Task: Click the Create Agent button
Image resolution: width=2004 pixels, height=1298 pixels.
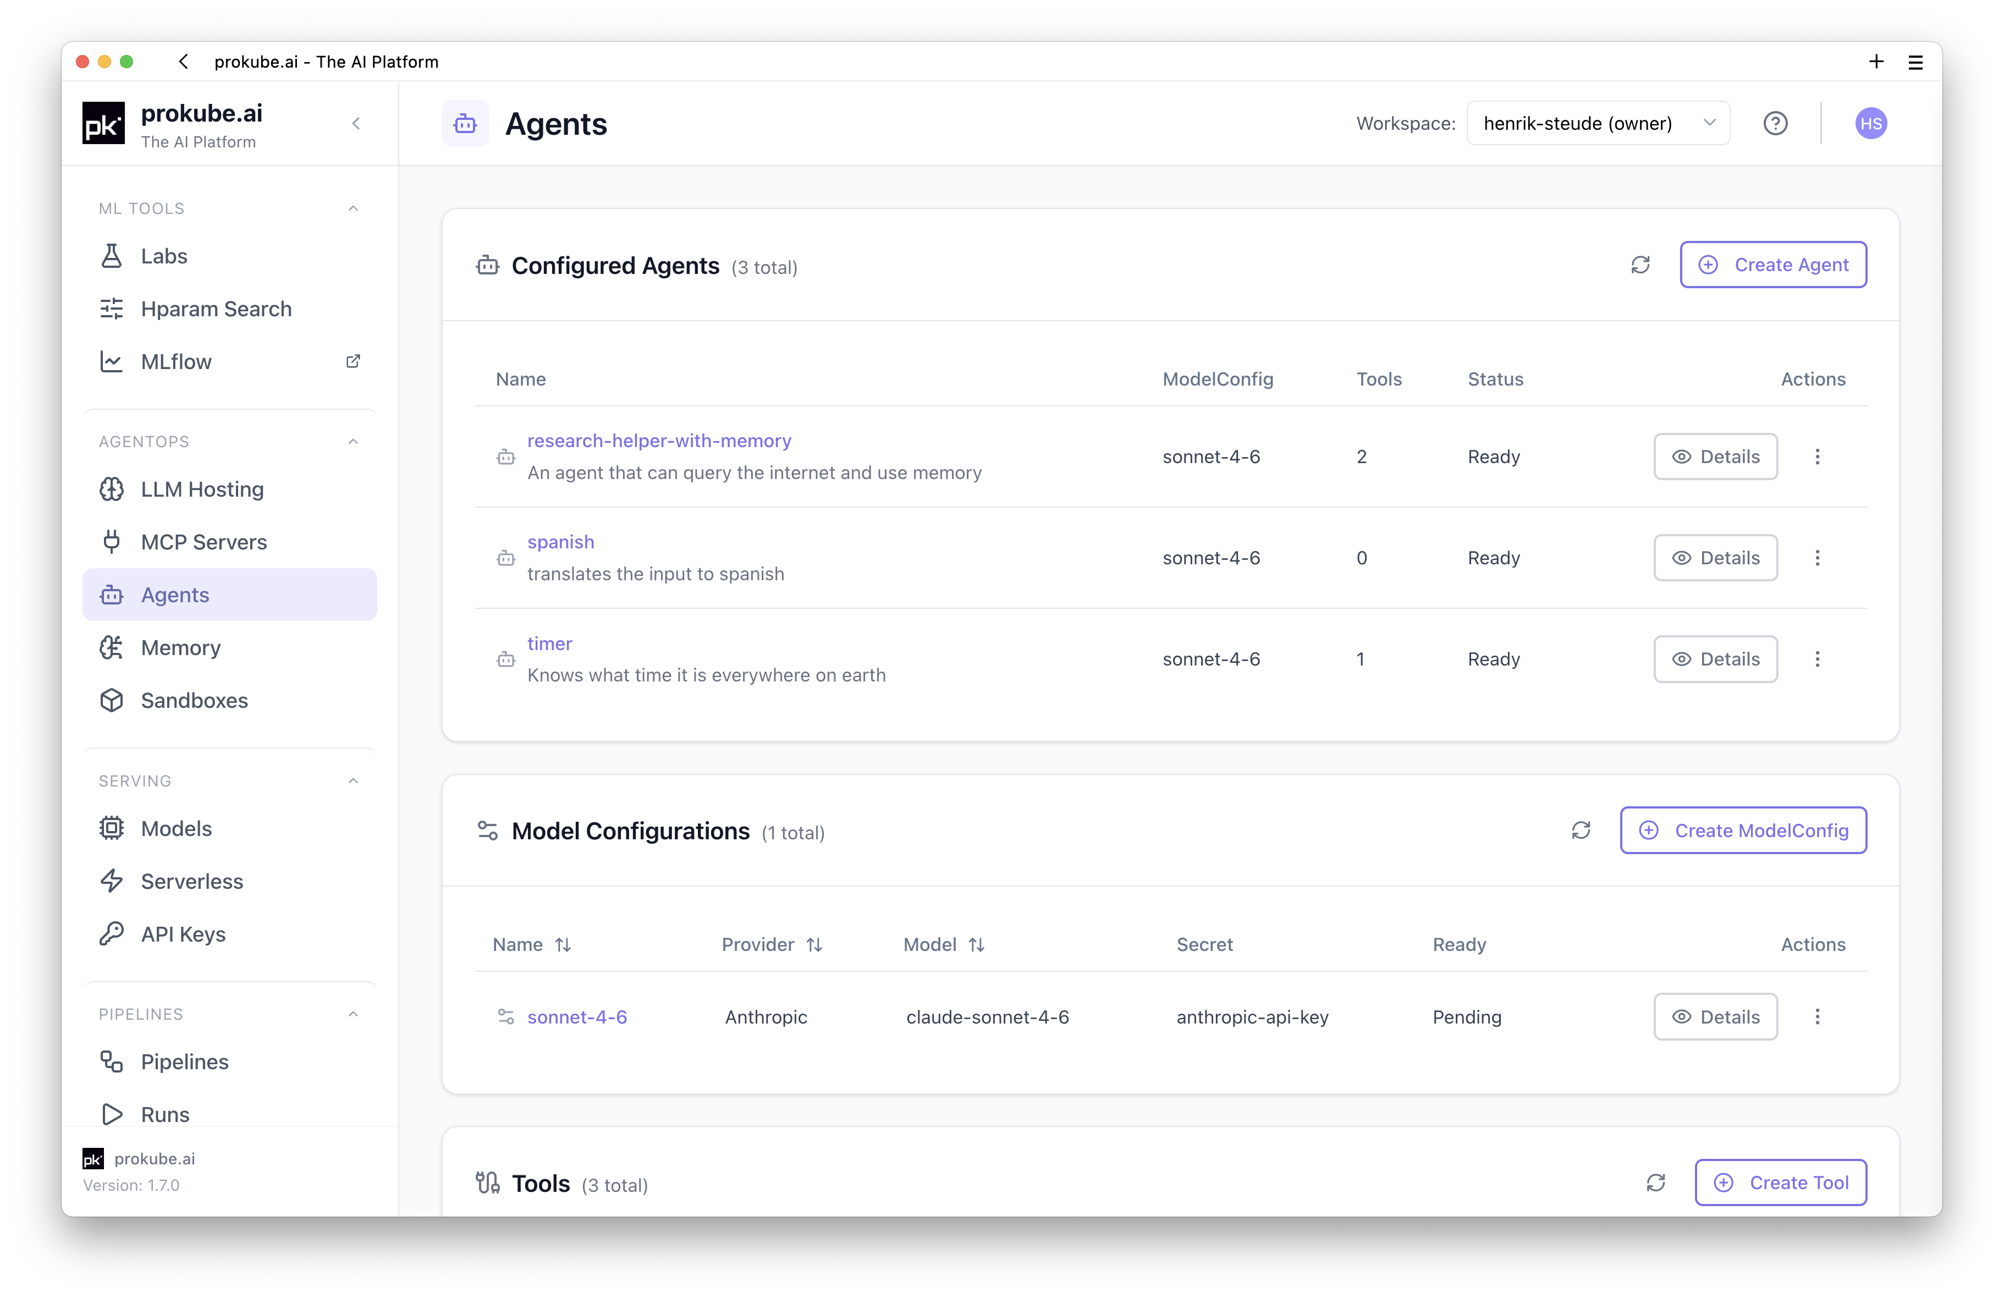Action: pos(1772,265)
